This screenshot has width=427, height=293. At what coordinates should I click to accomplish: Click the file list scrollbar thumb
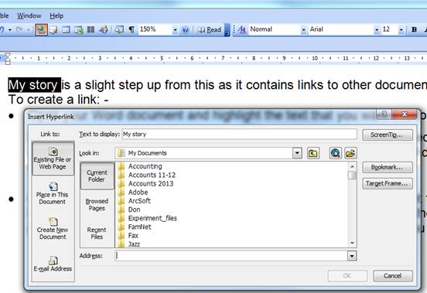pyautogui.click(x=352, y=175)
